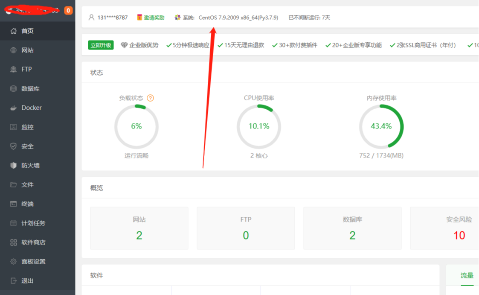Open 软件商店 from the sidebar
This screenshot has width=479, height=295.
(33, 242)
